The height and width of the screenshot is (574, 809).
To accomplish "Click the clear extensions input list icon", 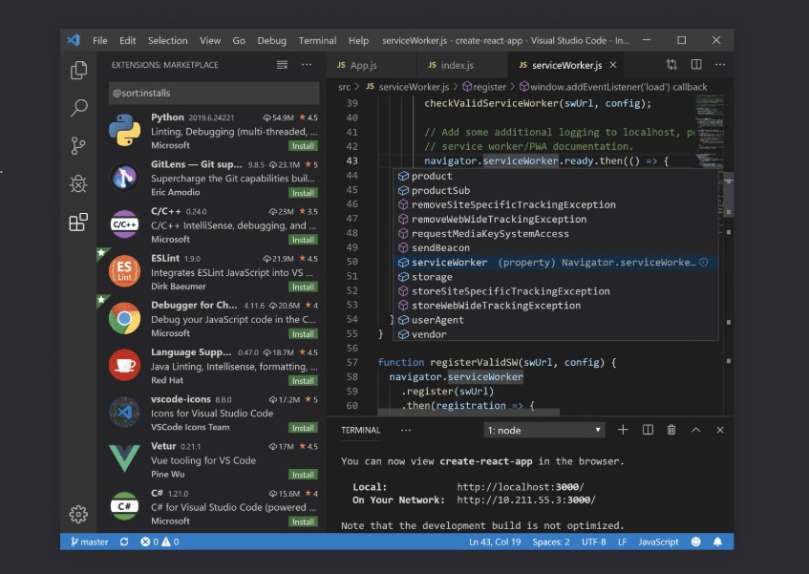I will pyautogui.click(x=282, y=65).
